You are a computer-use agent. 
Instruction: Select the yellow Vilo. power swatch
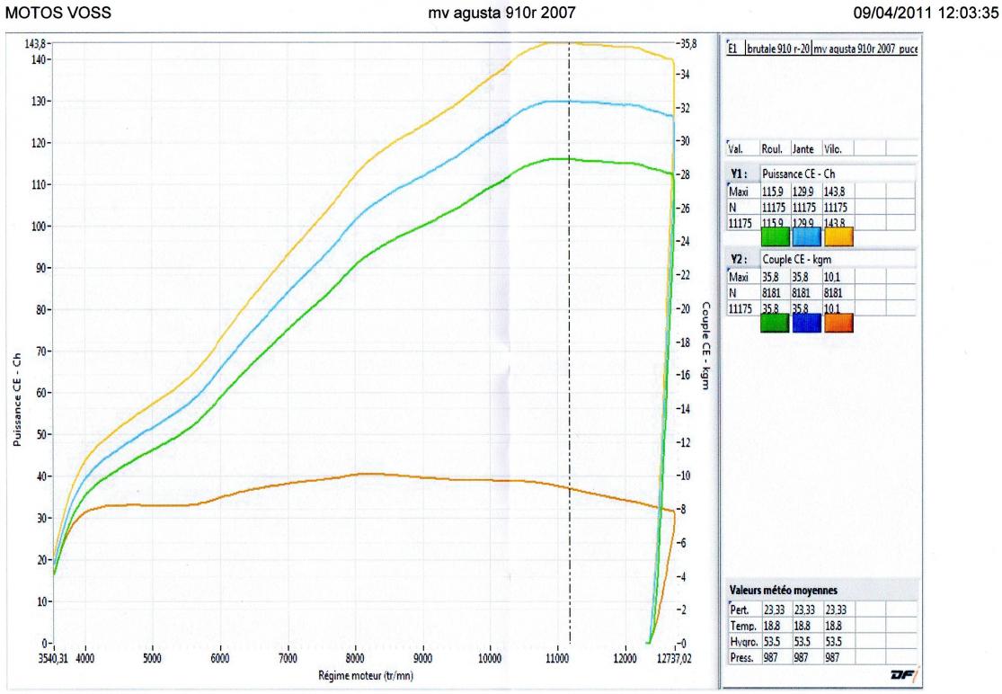click(838, 237)
